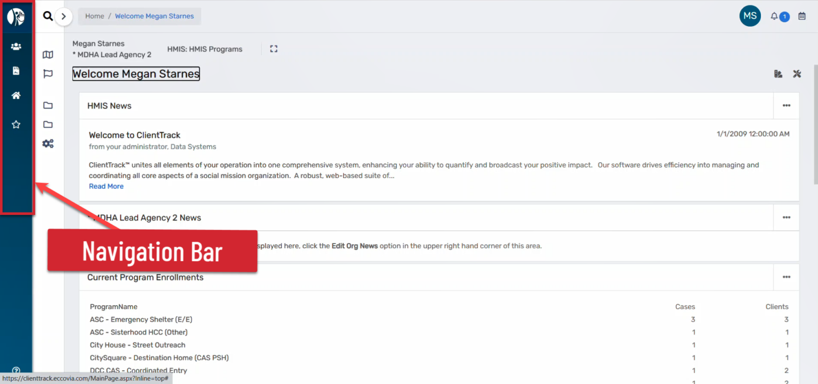
Task: Open the Read More link under Welcome to ClientTrack
Action: coord(106,186)
